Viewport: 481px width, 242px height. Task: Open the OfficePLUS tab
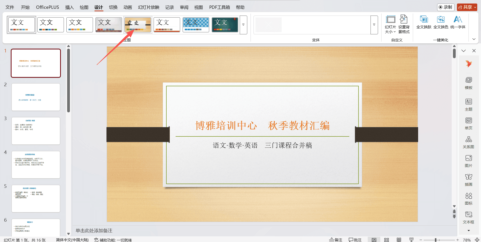[x=48, y=7]
